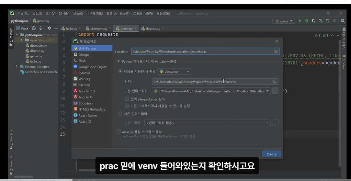Enable 전역 site-packages 상속 checkbox

(127, 99)
